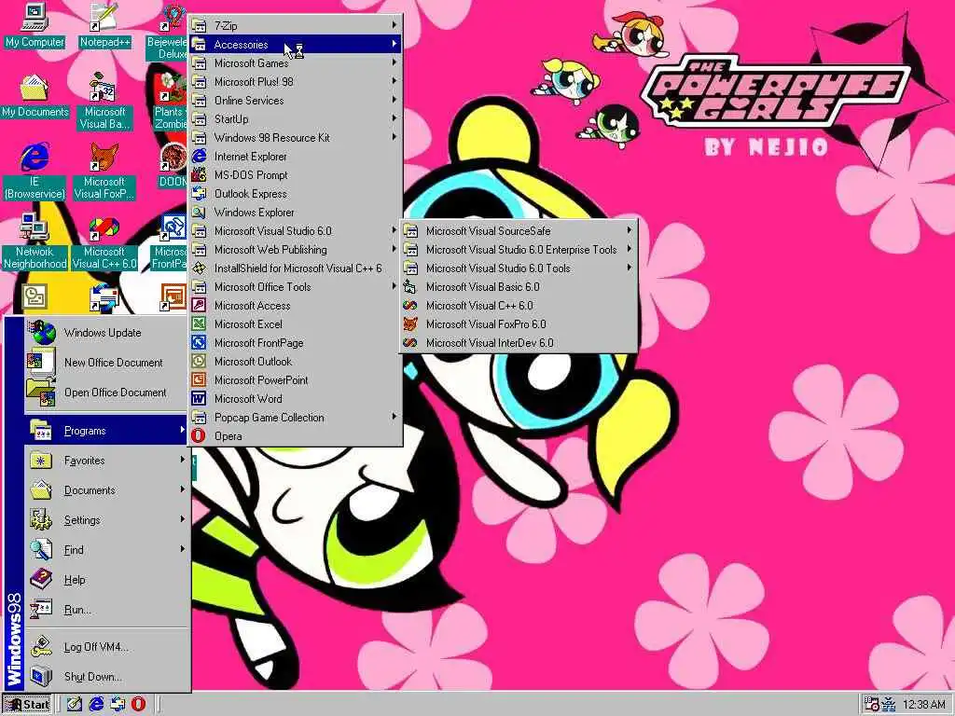Click Internet Explorer icon in Quick Launch
Screen dimensions: 955x716
[x=96, y=705]
